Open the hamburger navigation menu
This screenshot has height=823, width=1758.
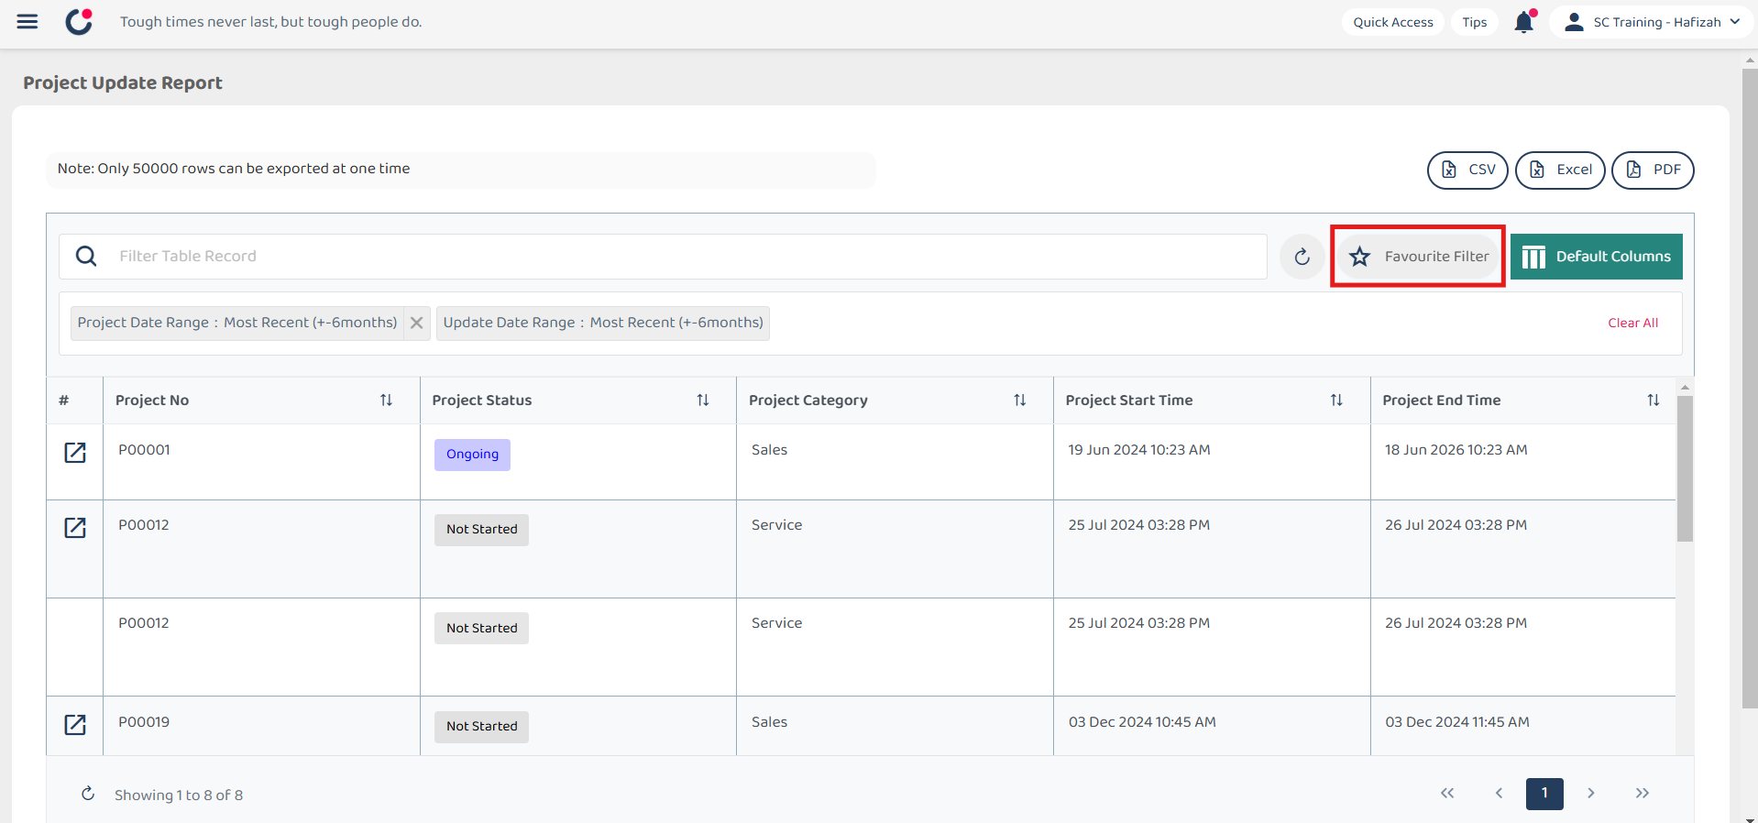click(x=27, y=22)
